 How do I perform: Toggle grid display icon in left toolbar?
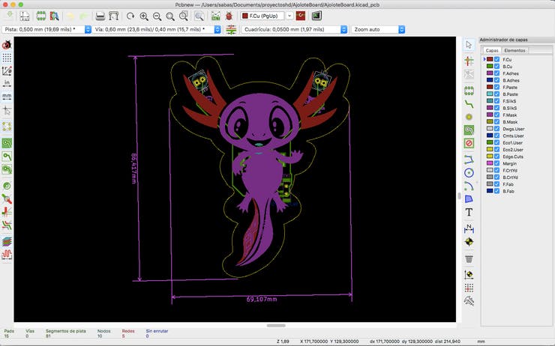coord(7,58)
